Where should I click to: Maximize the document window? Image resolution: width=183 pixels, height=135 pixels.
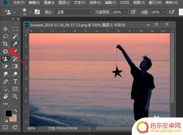pos(156,24)
